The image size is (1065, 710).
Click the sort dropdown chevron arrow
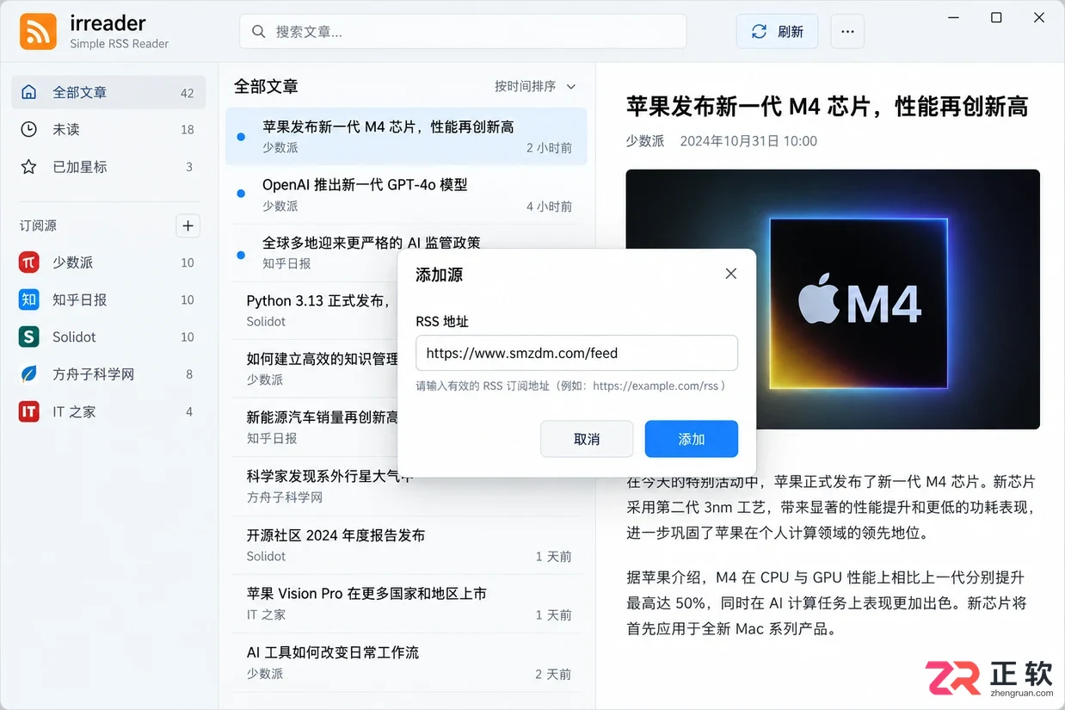click(x=570, y=86)
